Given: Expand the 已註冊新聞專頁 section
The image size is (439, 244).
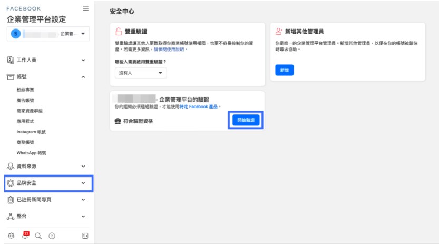Looking at the screenshot, I should (x=46, y=200).
